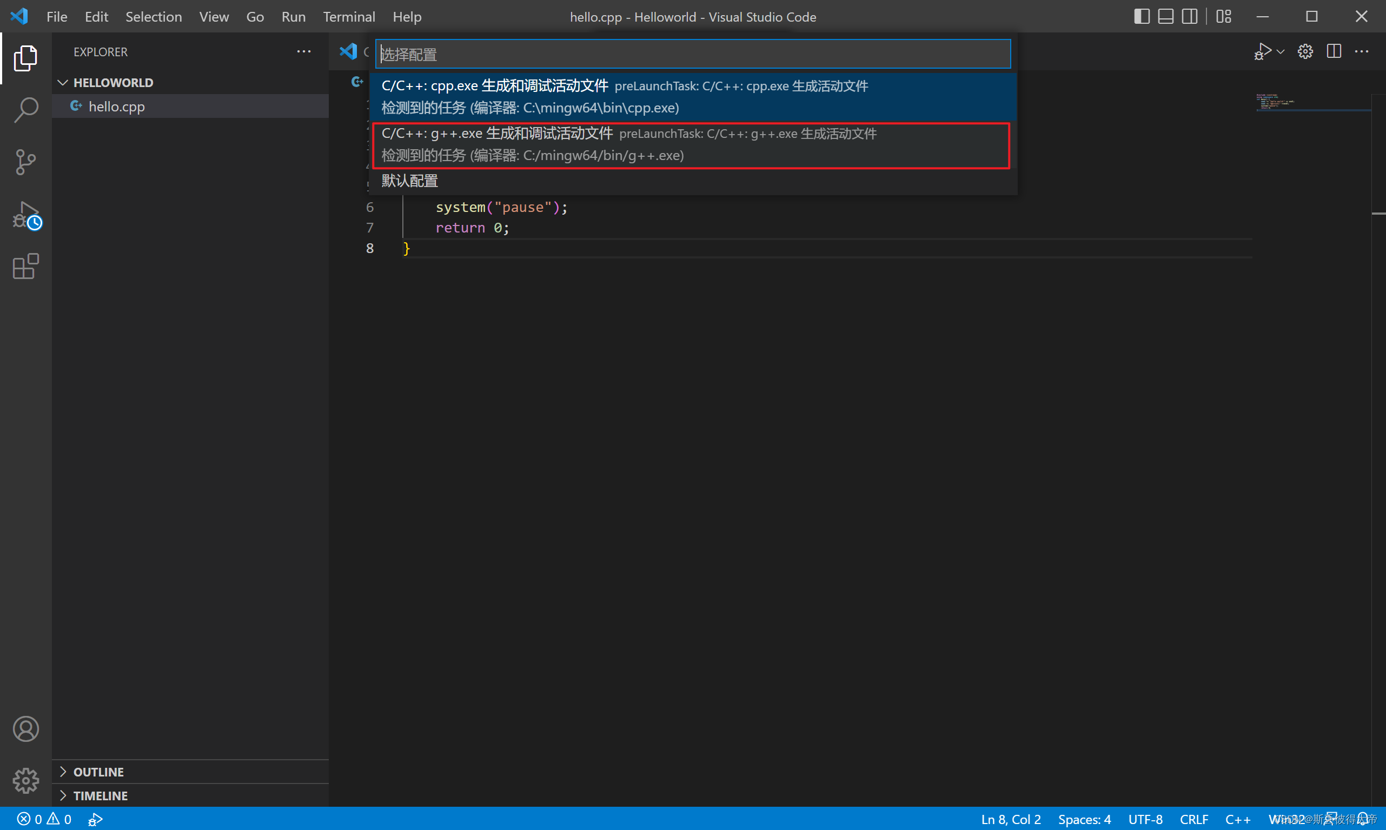Viewport: 1386px width, 830px height.
Task: Click the Spaces: 4 indentation status item
Action: 1084,819
